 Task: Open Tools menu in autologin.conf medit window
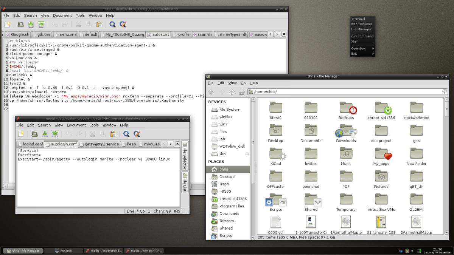point(94,125)
